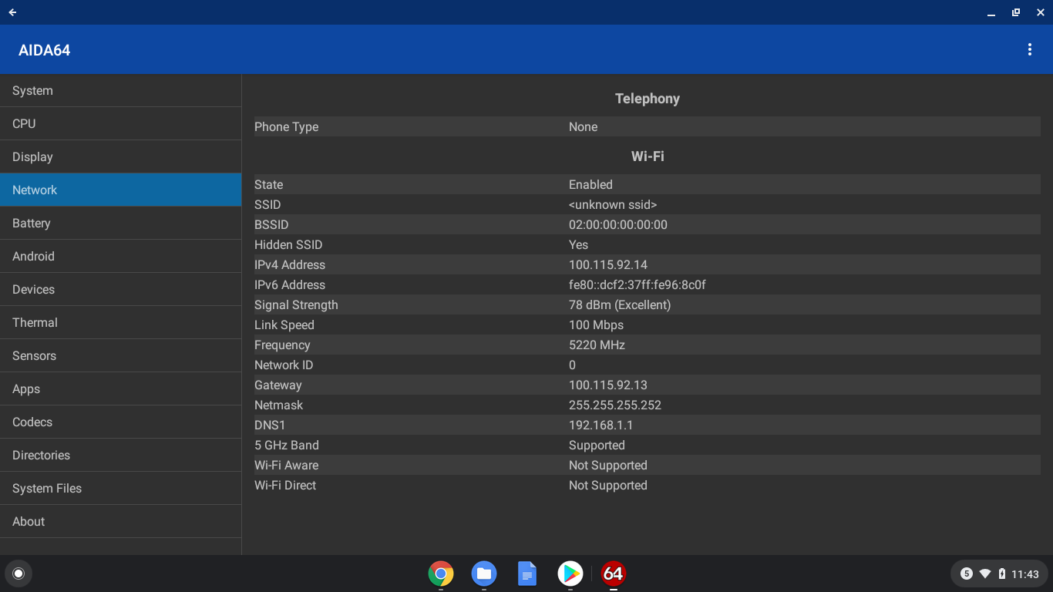Close the AIDA64 window
This screenshot has width=1053, height=592.
1041,12
